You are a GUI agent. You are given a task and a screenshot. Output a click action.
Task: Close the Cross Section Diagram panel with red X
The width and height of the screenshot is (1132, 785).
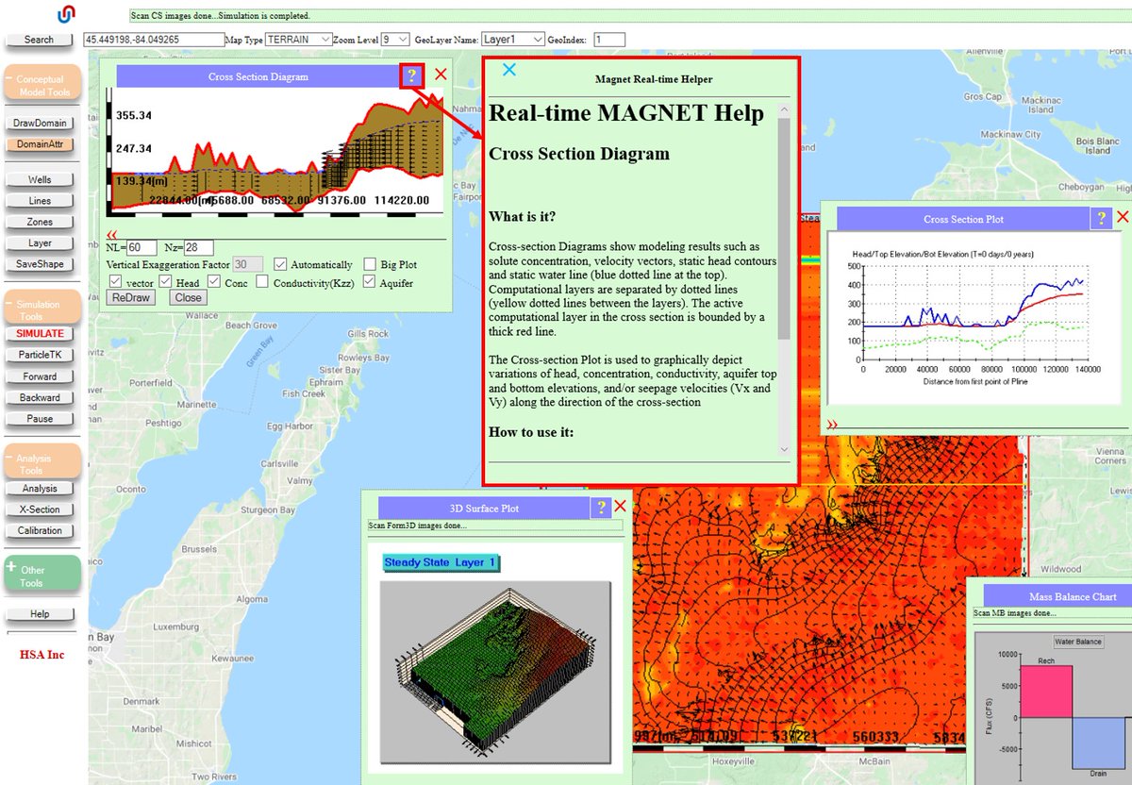click(x=441, y=75)
